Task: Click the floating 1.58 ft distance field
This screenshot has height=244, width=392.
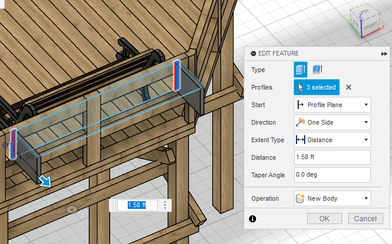Action: 137,205
